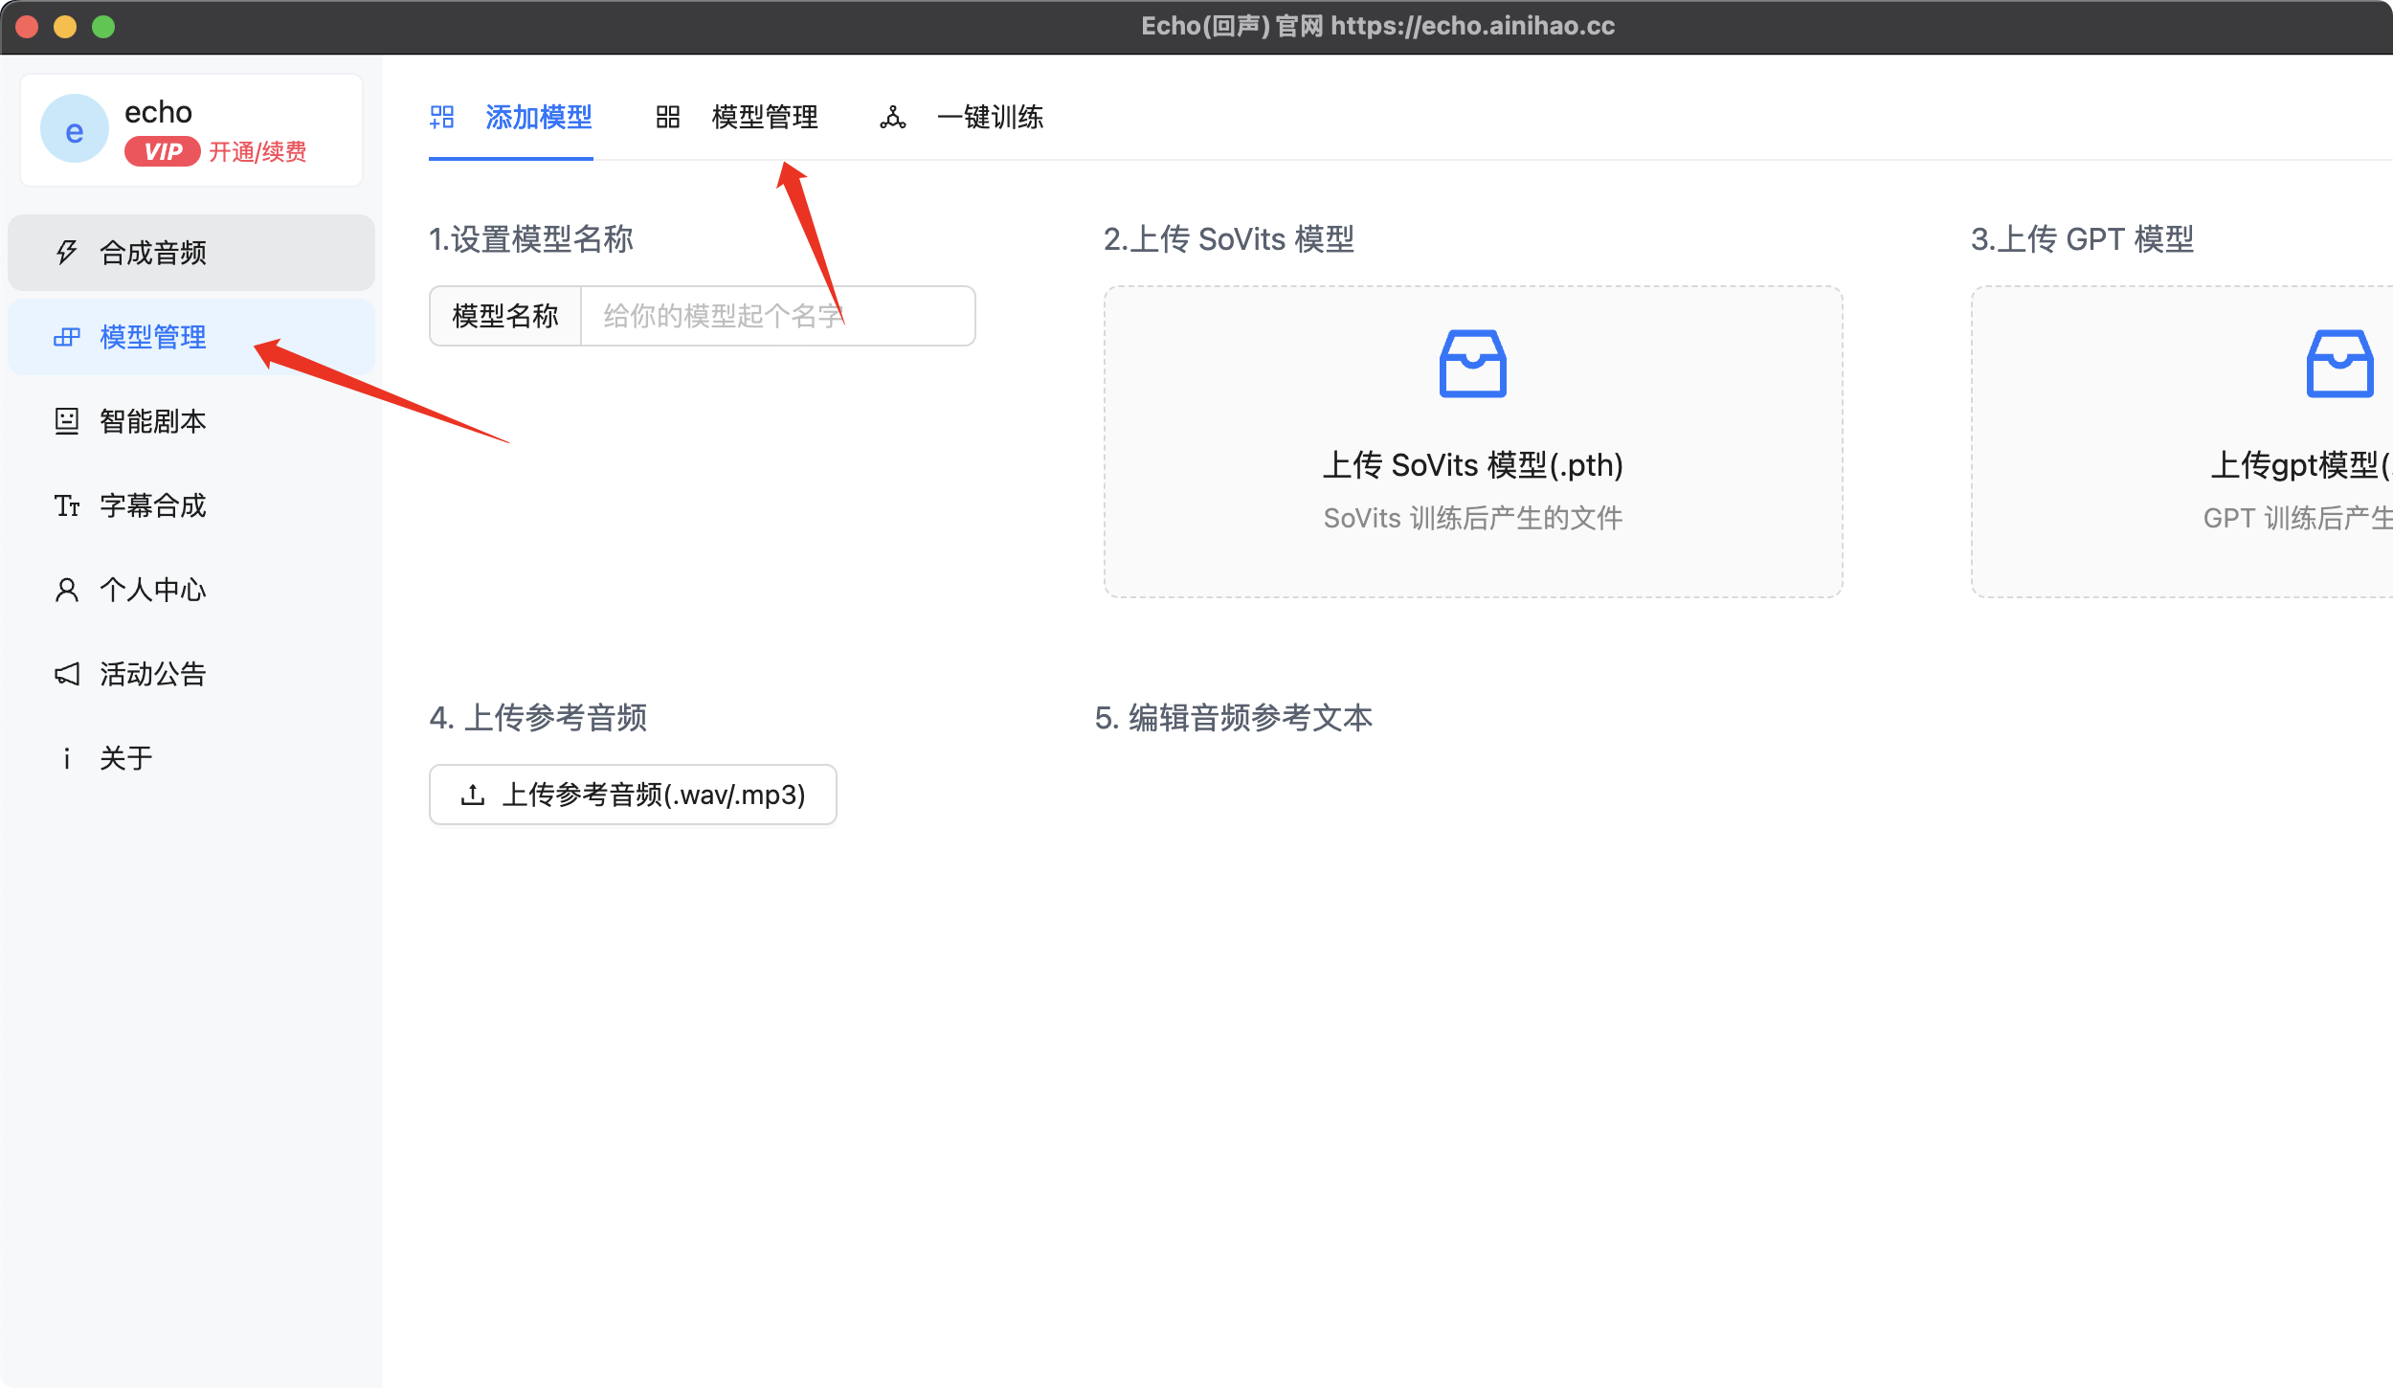This screenshot has width=2393, height=1388.
Task: Click the grid icon of the 模型管理 tab
Action: [x=668, y=117]
